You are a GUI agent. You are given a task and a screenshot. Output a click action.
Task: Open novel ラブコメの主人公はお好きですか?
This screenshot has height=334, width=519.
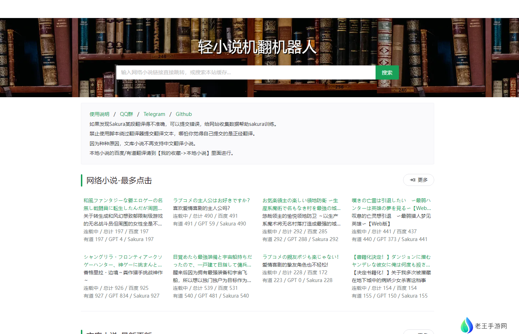[x=211, y=200]
